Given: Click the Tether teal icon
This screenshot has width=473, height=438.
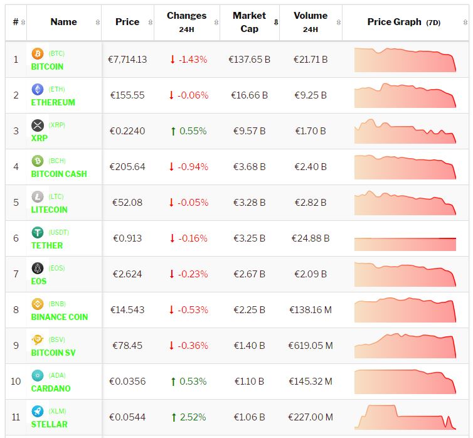Looking at the screenshot, I should tap(37, 233).
